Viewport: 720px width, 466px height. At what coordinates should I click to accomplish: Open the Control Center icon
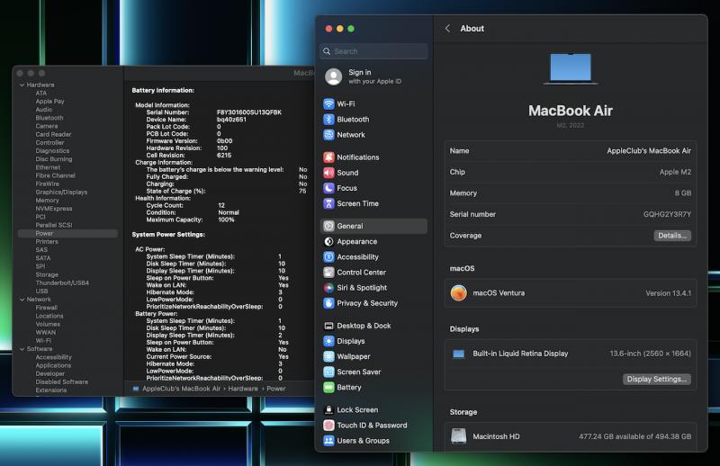coord(328,273)
